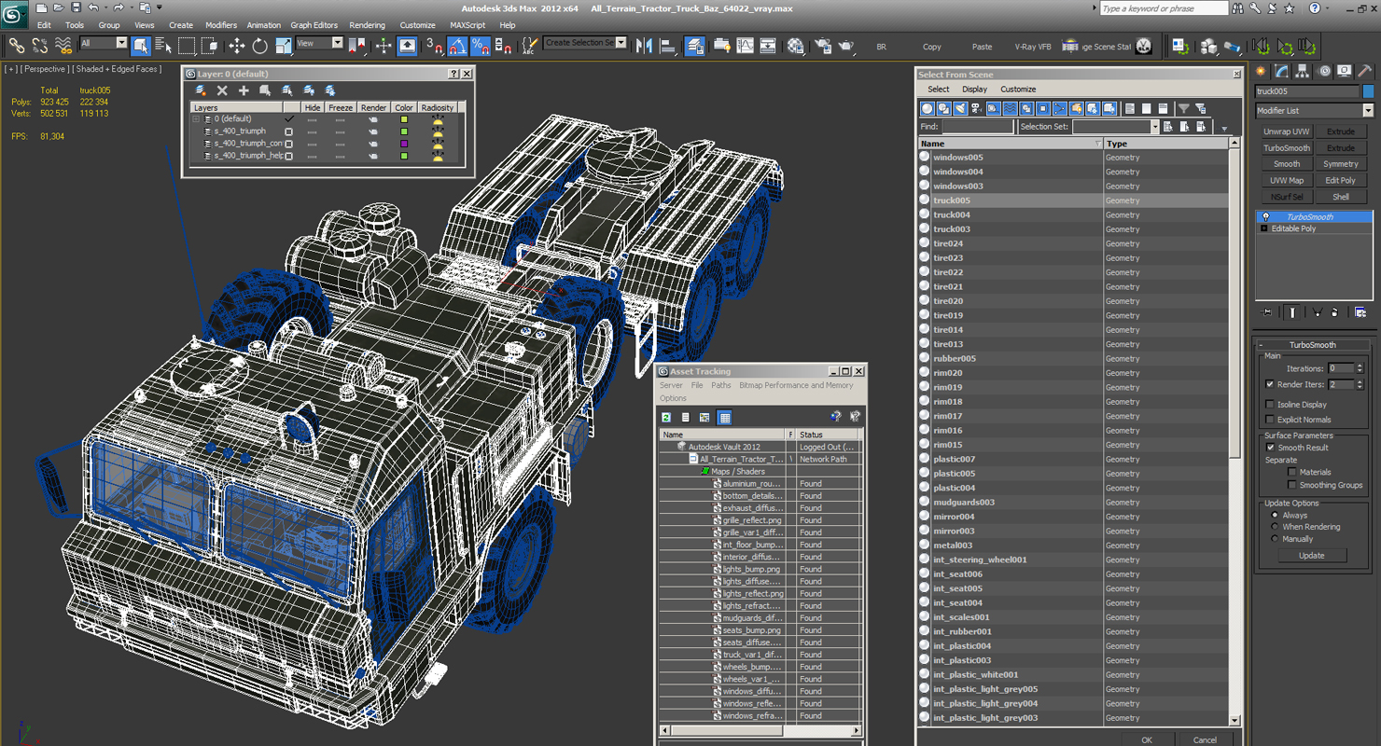1381x746 pixels.
Task: Switch Asset Tracking to table view
Action: tap(724, 417)
